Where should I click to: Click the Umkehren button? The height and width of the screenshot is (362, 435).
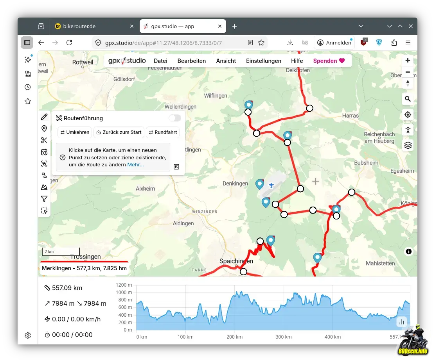click(75, 132)
